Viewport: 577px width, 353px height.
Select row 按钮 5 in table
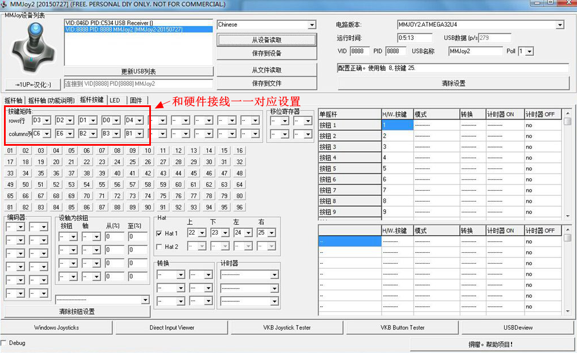(350, 169)
